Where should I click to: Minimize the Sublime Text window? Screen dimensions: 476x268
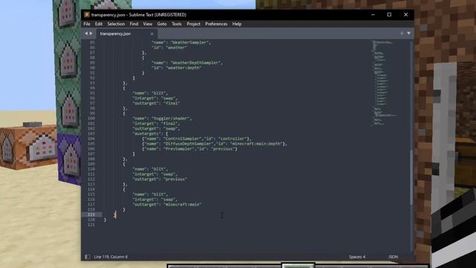pyautogui.click(x=373, y=15)
